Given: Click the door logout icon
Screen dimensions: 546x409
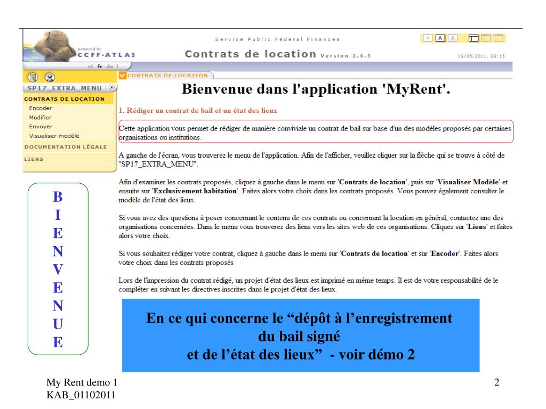Looking at the screenshot, I should 33,77.
